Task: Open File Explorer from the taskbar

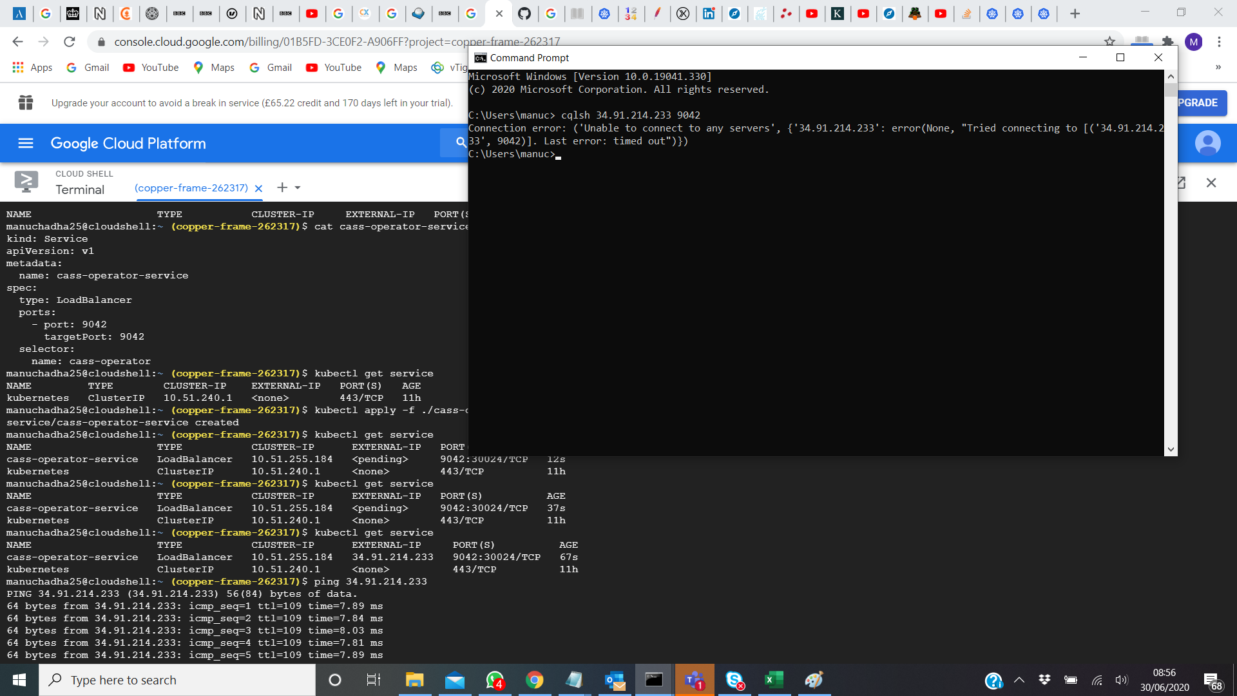Action: pos(414,680)
